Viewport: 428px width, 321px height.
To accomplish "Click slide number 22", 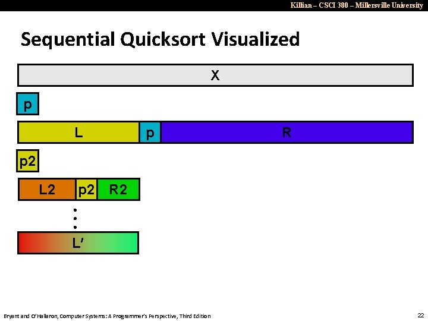I will point(421,315).
